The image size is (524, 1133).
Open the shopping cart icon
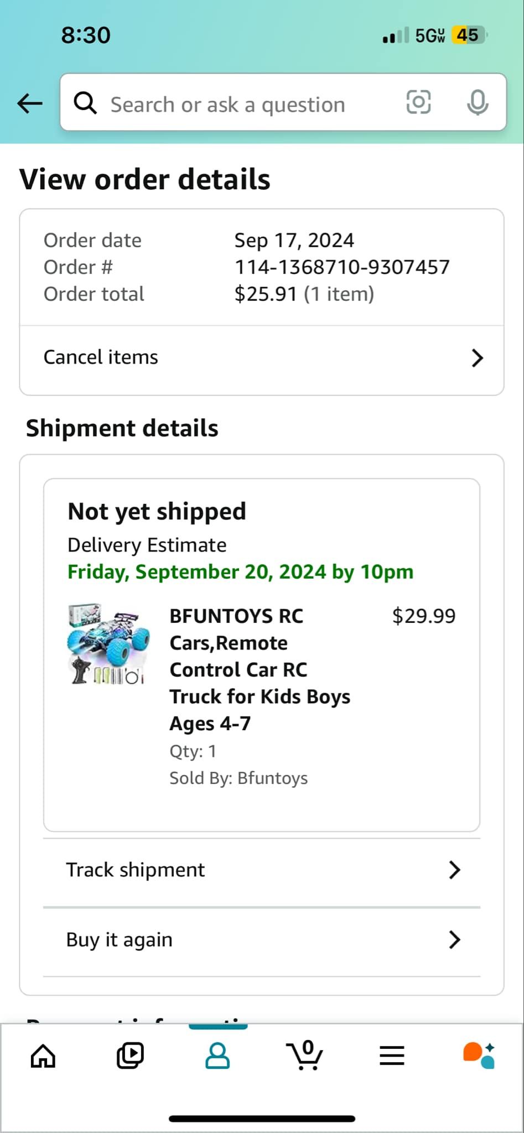click(x=304, y=1056)
